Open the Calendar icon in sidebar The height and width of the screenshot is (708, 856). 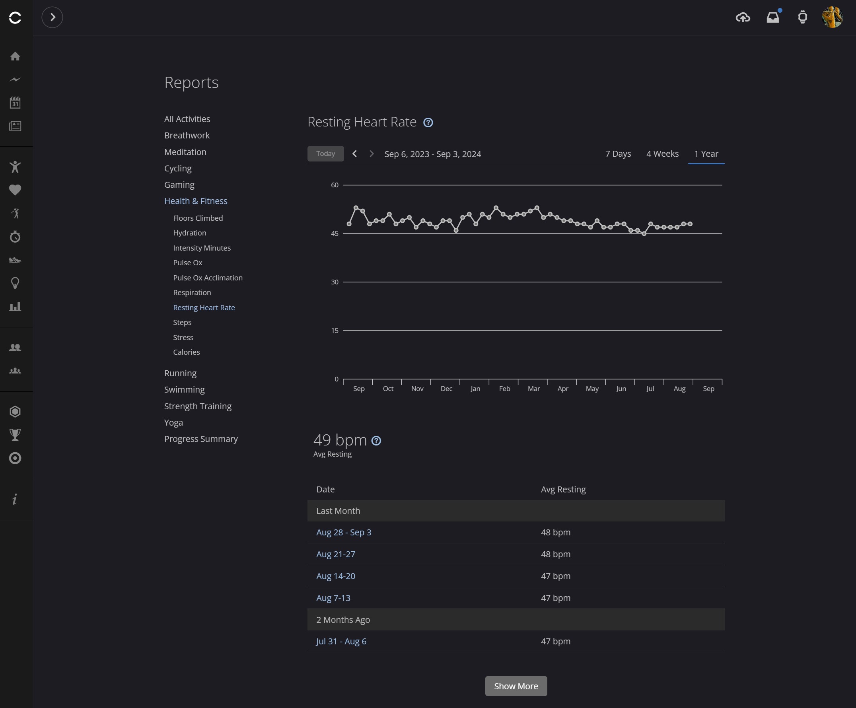pos(15,102)
